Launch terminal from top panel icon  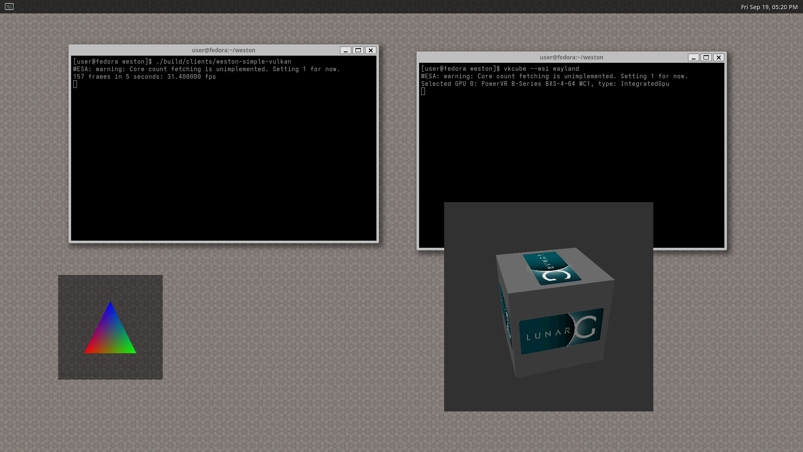(9, 6)
